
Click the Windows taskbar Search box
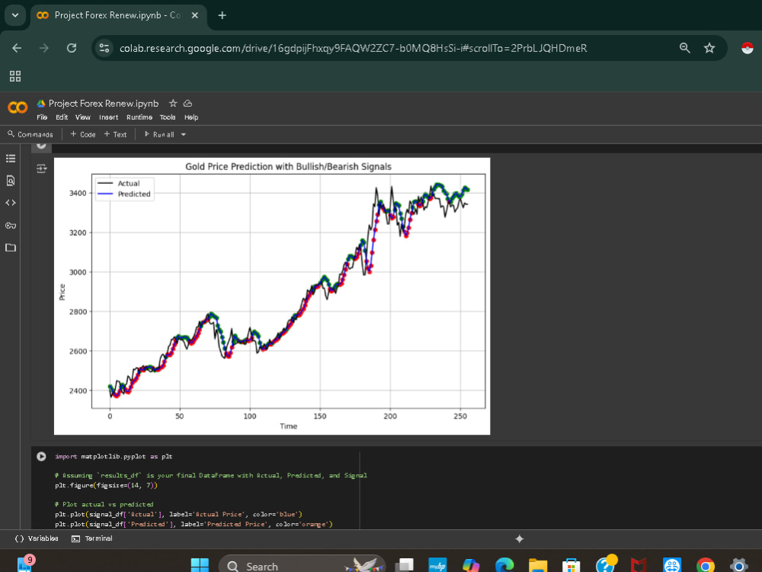coord(302,565)
